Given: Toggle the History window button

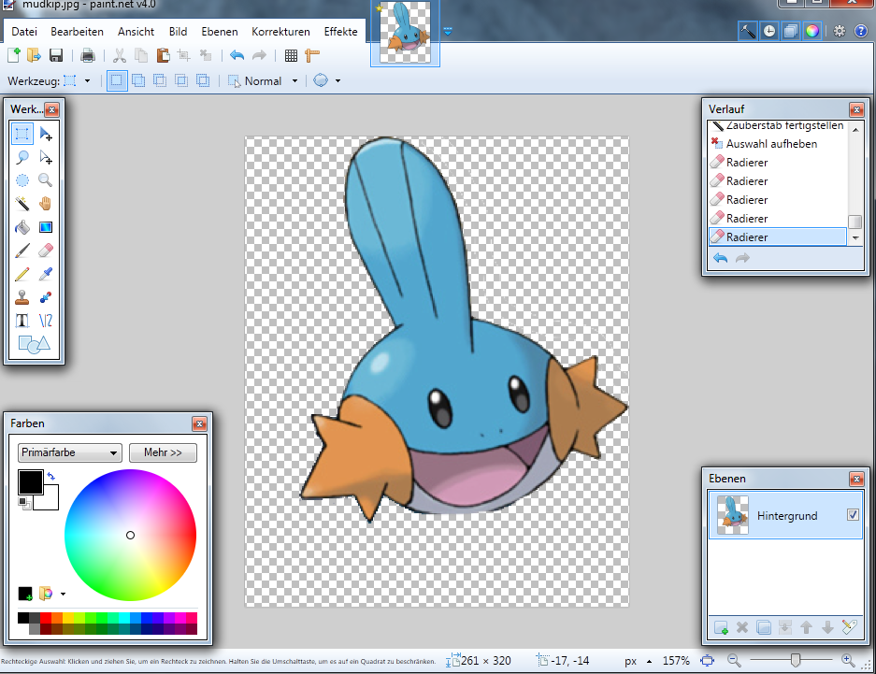Looking at the screenshot, I should tap(769, 31).
